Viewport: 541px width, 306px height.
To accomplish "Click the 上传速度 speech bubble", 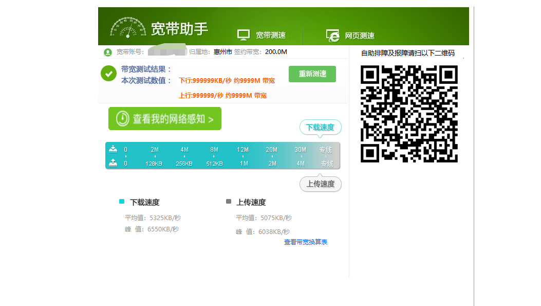I will tap(321, 184).
